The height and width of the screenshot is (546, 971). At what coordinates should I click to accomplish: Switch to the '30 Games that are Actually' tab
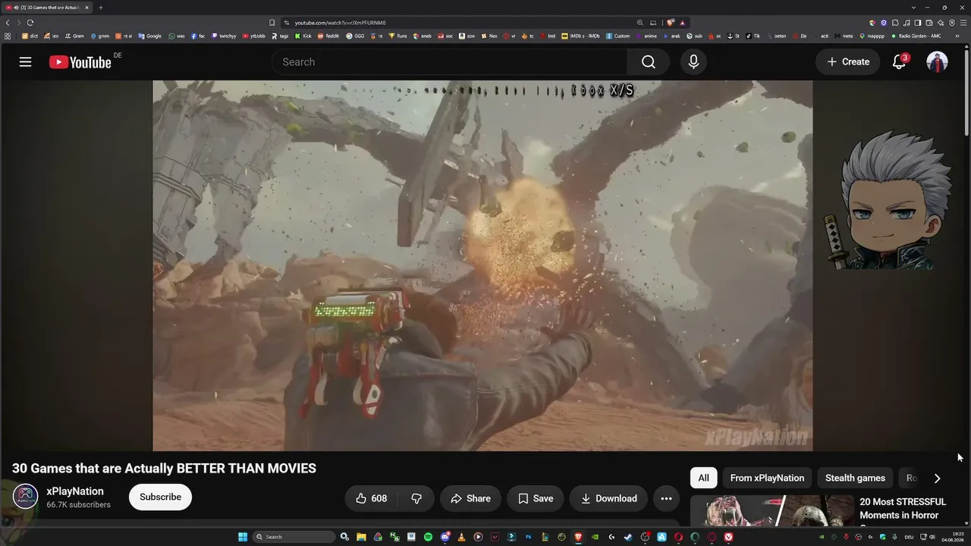point(47,8)
